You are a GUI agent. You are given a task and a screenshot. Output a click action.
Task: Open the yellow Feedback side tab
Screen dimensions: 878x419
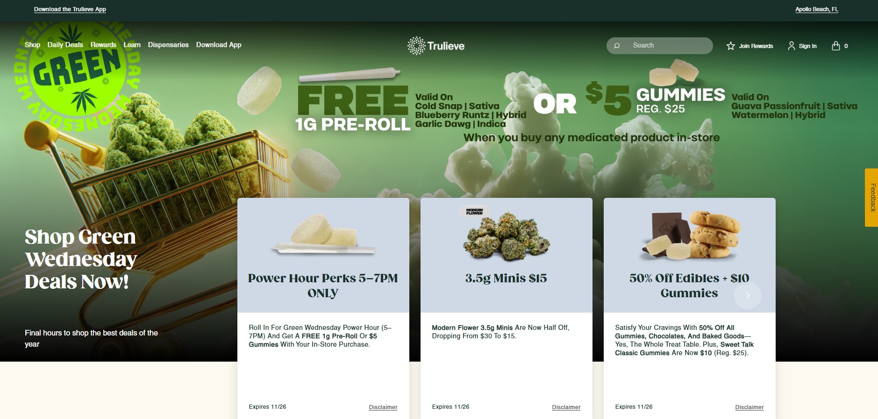[871, 198]
